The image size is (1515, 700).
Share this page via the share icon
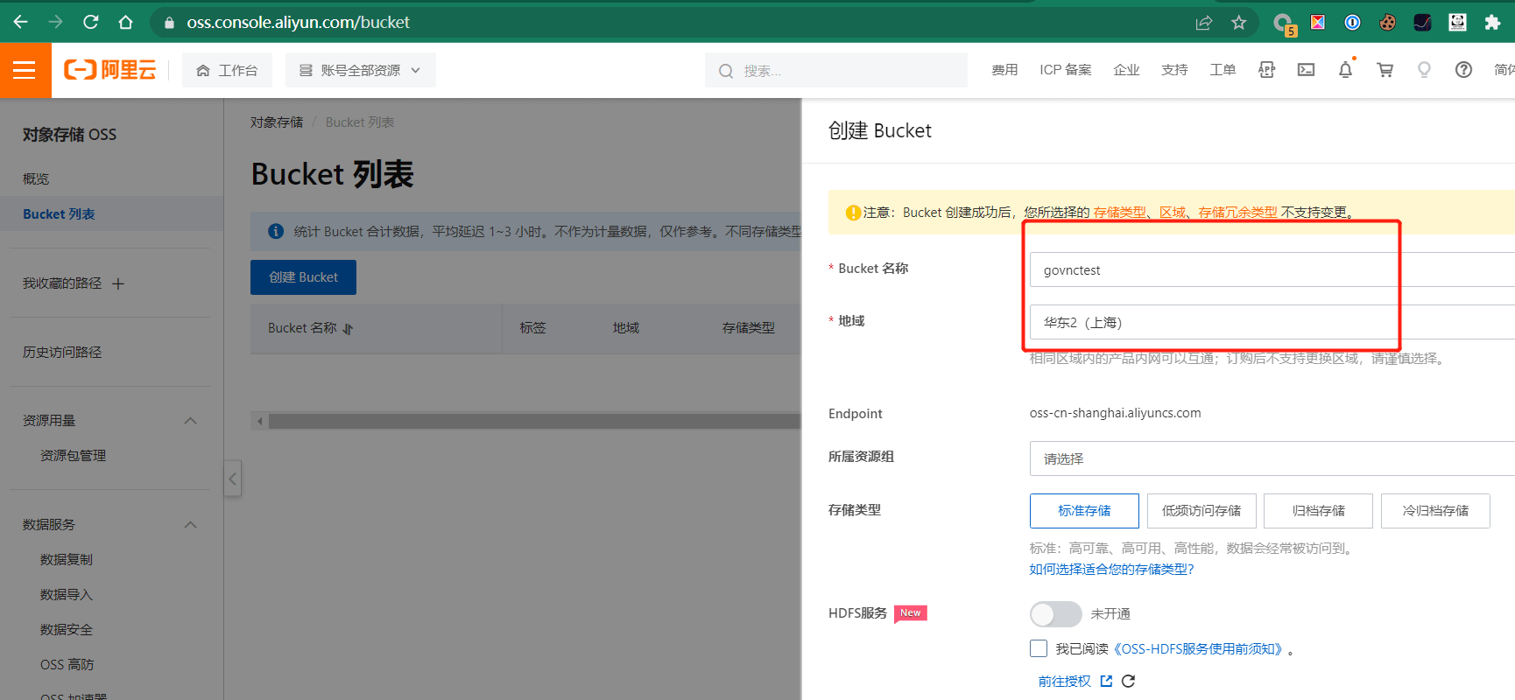pos(1204,23)
